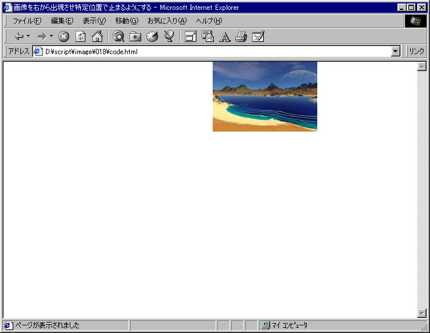Click the ページが表示されました status text
Image resolution: width=430 pixels, height=333 pixels.
tap(47, 325)
